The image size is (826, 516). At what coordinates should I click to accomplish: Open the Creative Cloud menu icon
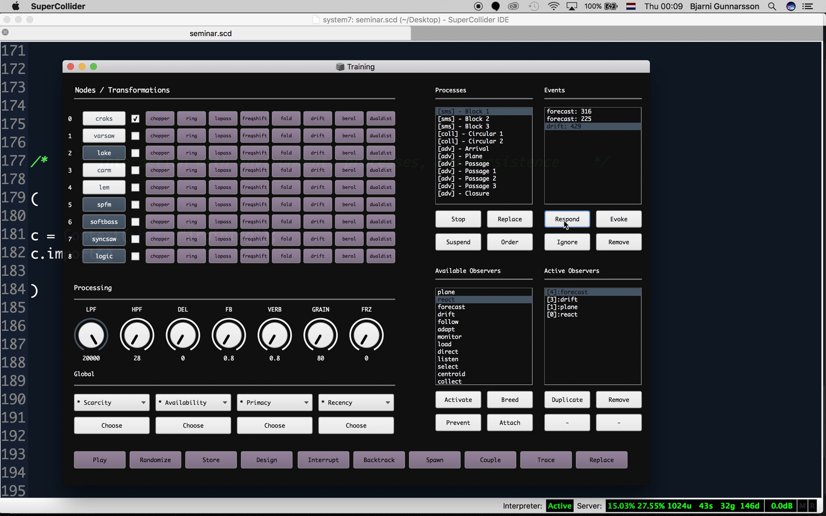pos(513,6)
